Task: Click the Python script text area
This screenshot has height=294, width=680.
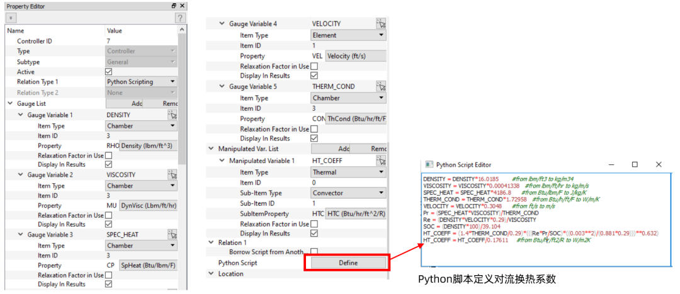Action: coord(545,220)
